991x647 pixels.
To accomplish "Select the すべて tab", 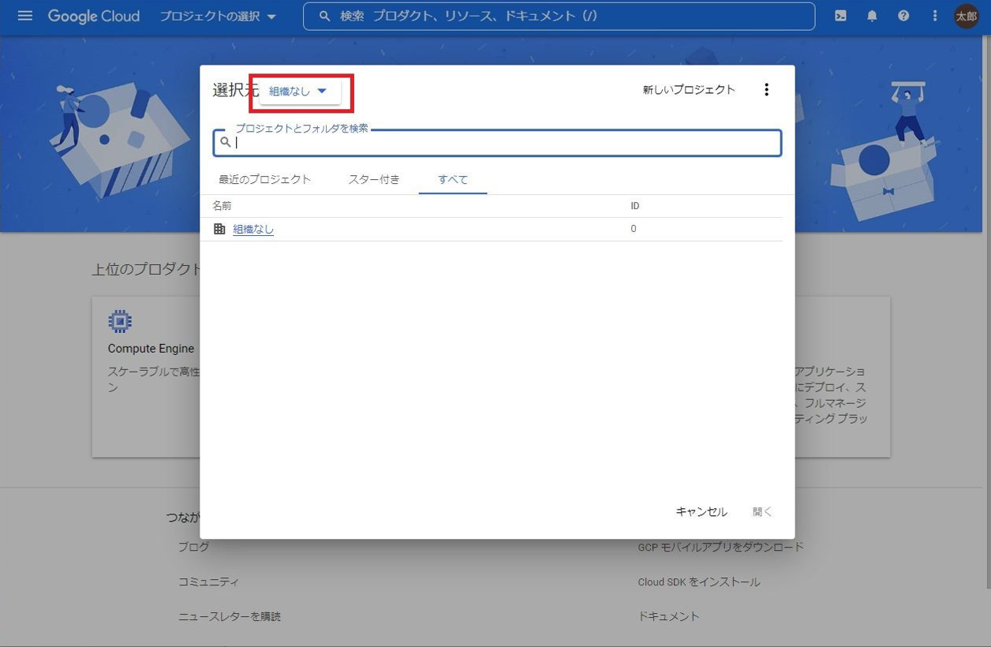I will click(x=453, y=179).
